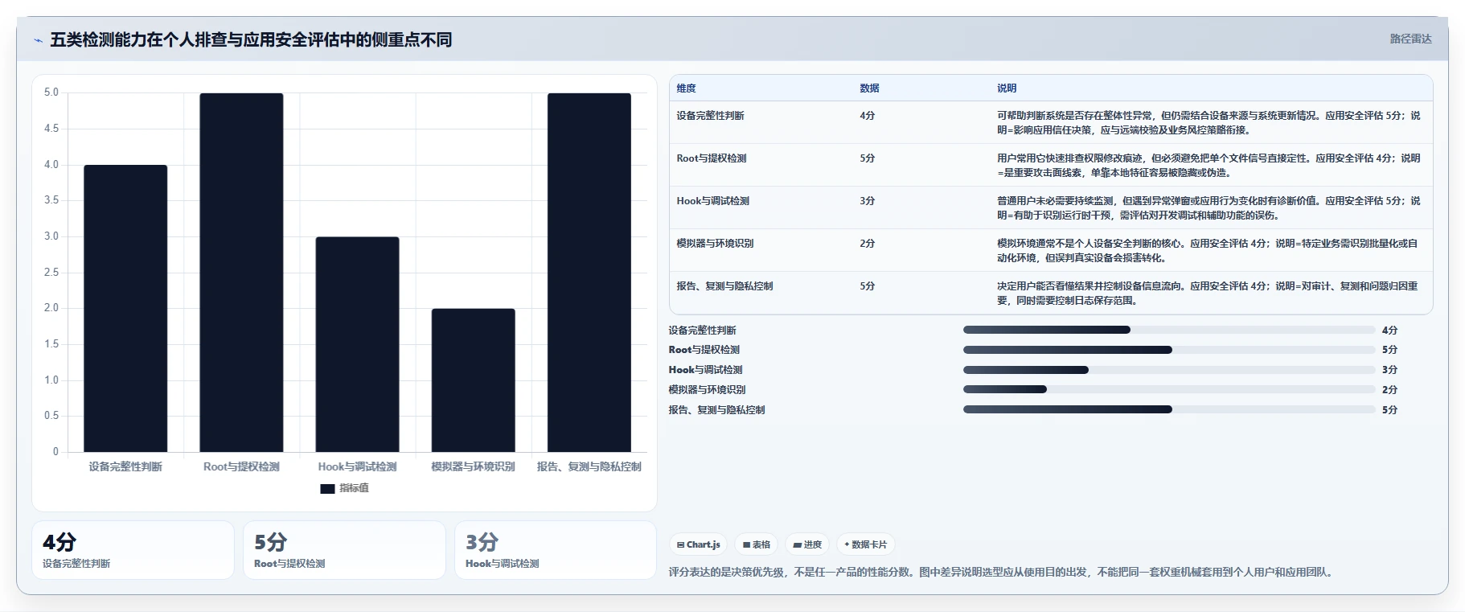Click the 报告、复测与隐私控制 progress list label
This screenshot has height=612, width=1465.
pyautogui.click(x=716, y=410)
